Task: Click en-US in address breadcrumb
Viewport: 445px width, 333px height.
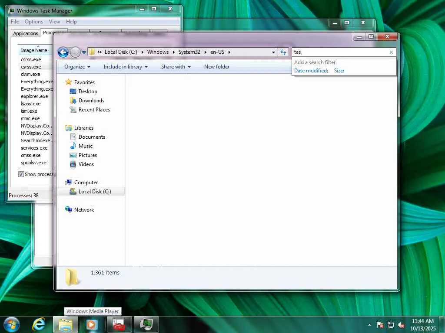Action: (217, 52)
